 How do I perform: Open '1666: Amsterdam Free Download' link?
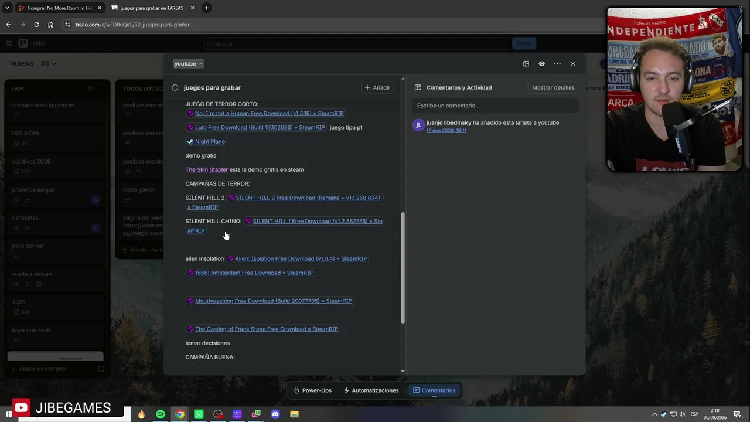click(x=250, y=273)
